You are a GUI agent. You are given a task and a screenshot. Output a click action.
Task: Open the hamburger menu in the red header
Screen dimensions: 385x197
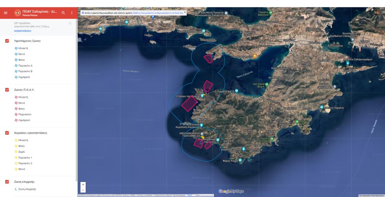click(6, 13)
